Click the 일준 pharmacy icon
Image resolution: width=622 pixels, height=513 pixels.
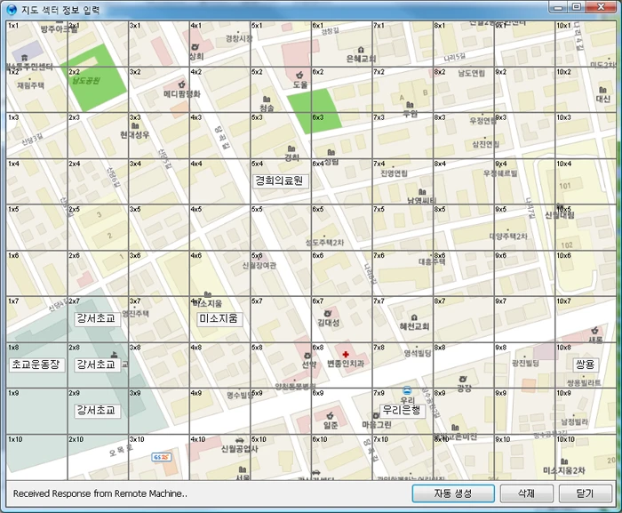330,416
